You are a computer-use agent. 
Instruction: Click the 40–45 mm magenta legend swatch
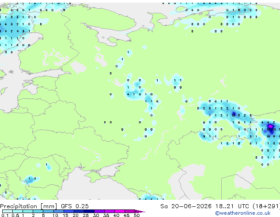coord(120,211)
